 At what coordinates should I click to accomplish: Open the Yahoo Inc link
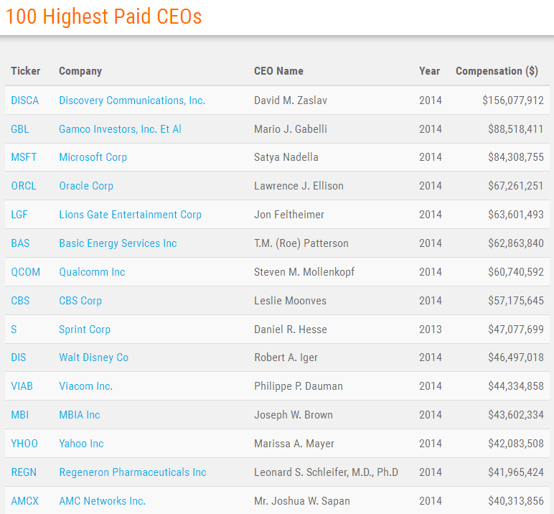(81, 444)
